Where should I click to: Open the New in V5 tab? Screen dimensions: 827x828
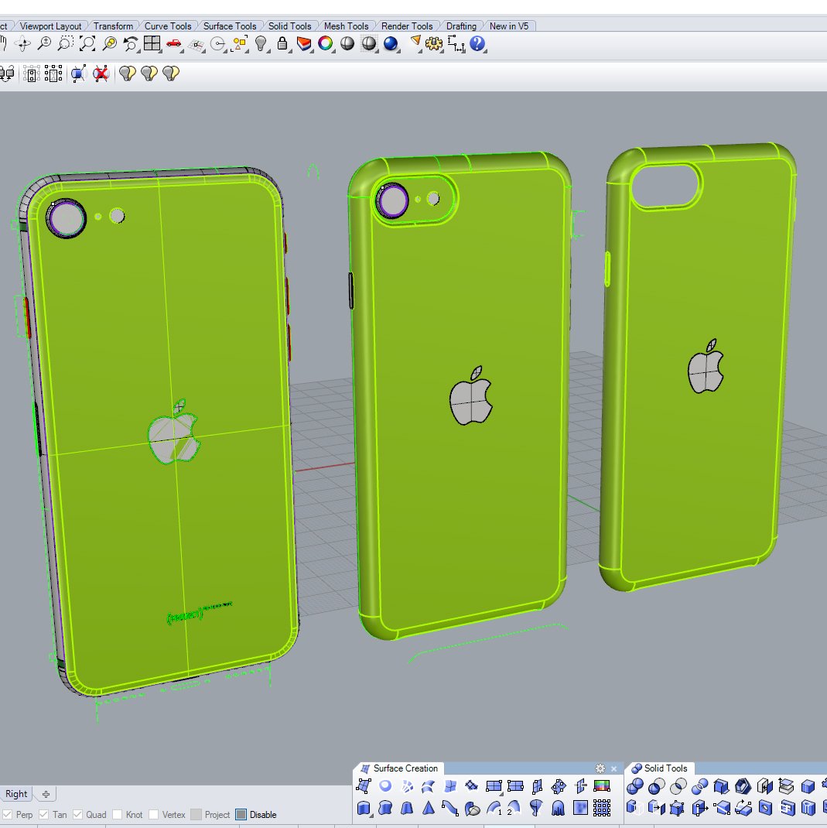click(x=509, y=26)
